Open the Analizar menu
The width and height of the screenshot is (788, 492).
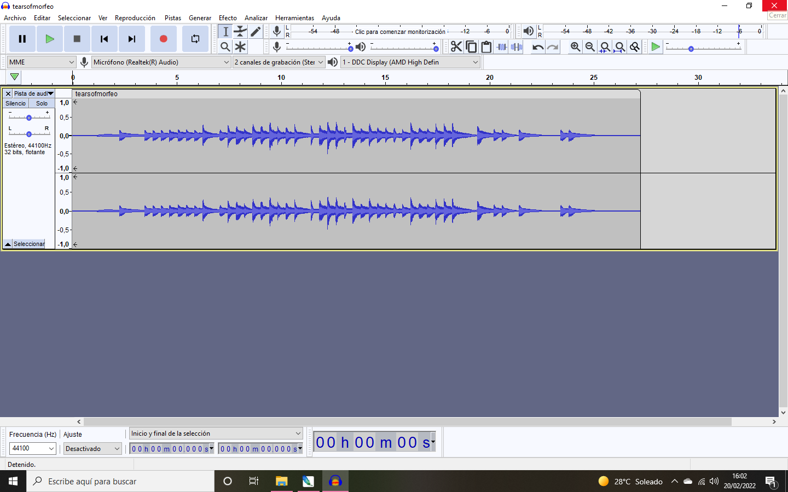(x=256, y=18)
